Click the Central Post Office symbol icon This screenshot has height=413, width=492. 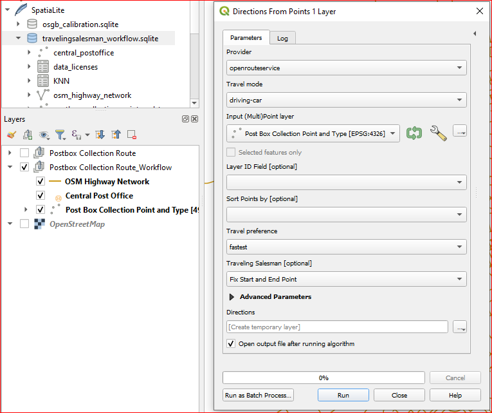(x=59, y=198)
